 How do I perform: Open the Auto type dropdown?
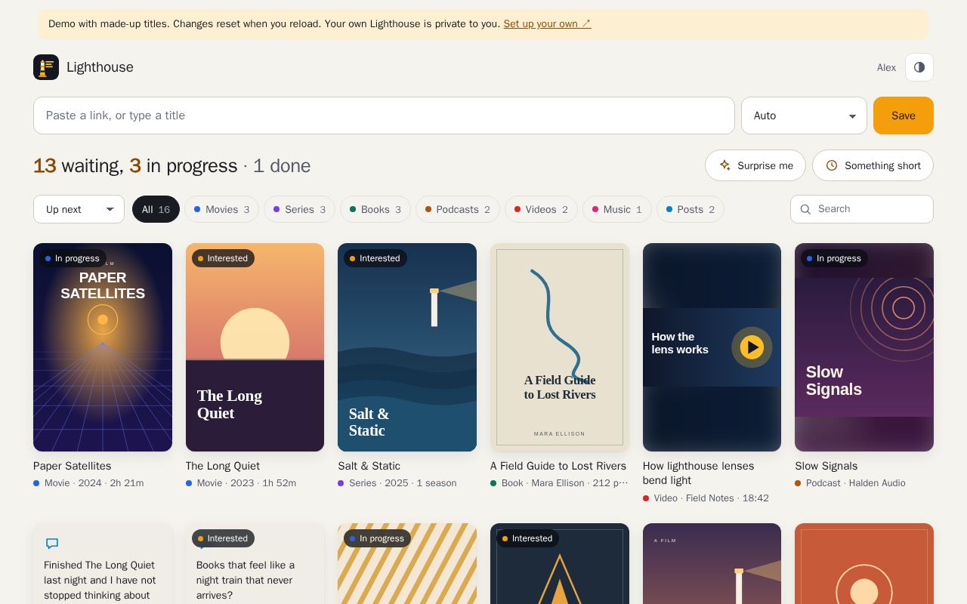point(804,116)
